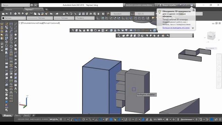Screen dimensions: 222x125
Task: Open the ISO-25 dimension style dropdown
Action: [144, 14]
